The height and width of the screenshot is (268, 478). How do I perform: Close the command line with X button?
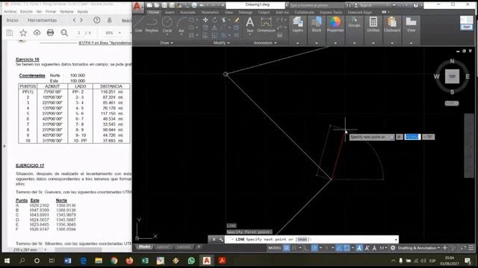pyautogui.click(x=214, y=240)
